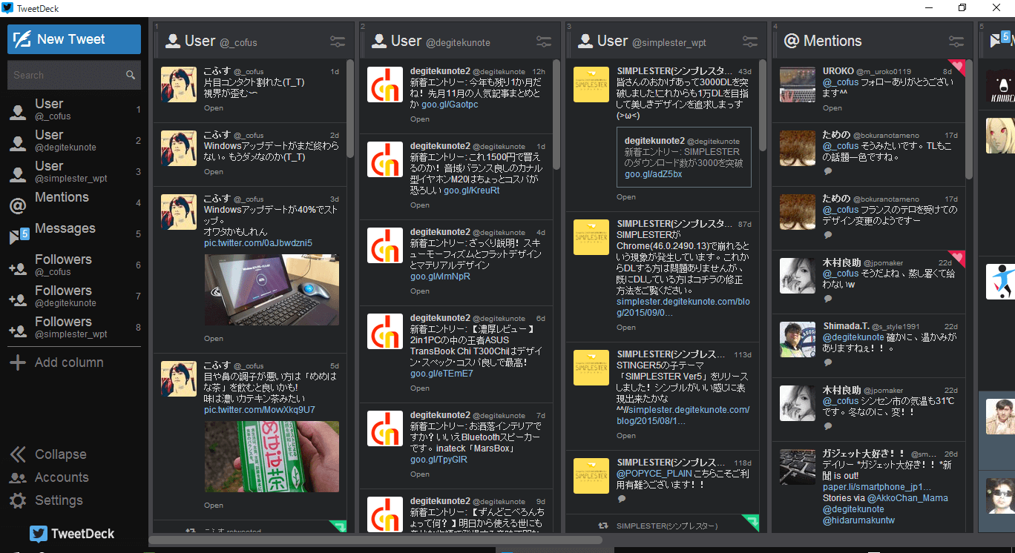This screenshot has width=1015, height=553.
Task: Go to Followers @simplester_wpt in sidebar
Action: [74, 327]
